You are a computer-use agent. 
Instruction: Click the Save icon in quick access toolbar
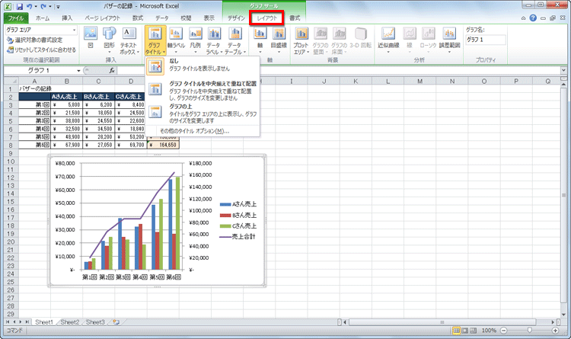coord(19,5)
